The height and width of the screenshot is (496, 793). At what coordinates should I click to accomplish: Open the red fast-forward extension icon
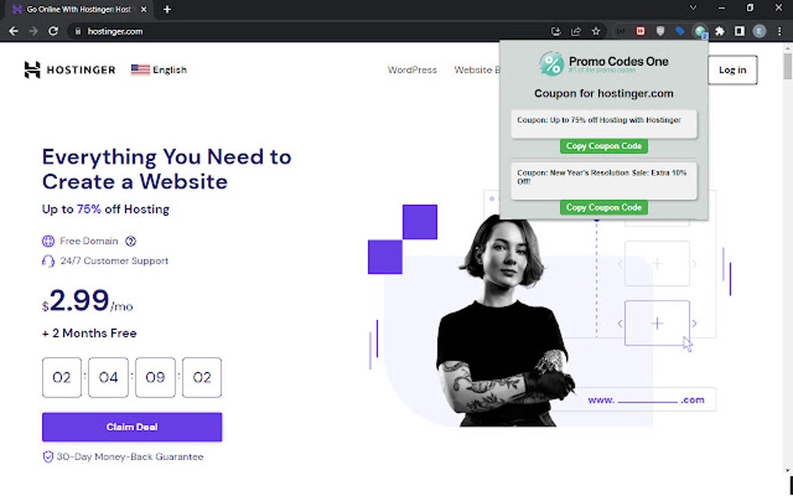click(x=641, y=31)
